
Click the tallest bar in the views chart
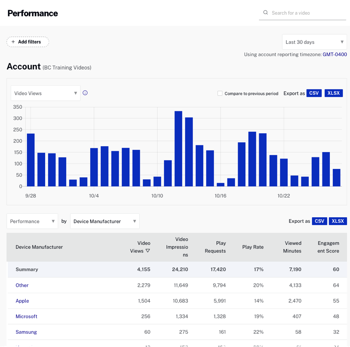[179, 148]
